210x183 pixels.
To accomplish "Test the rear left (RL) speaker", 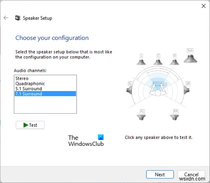I will [141, 117].
